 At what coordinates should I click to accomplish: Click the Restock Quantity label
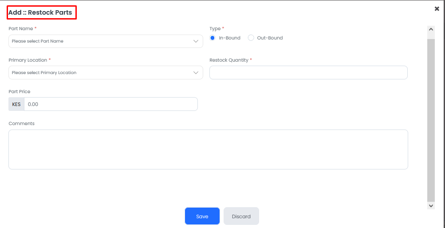click(229, 60)
